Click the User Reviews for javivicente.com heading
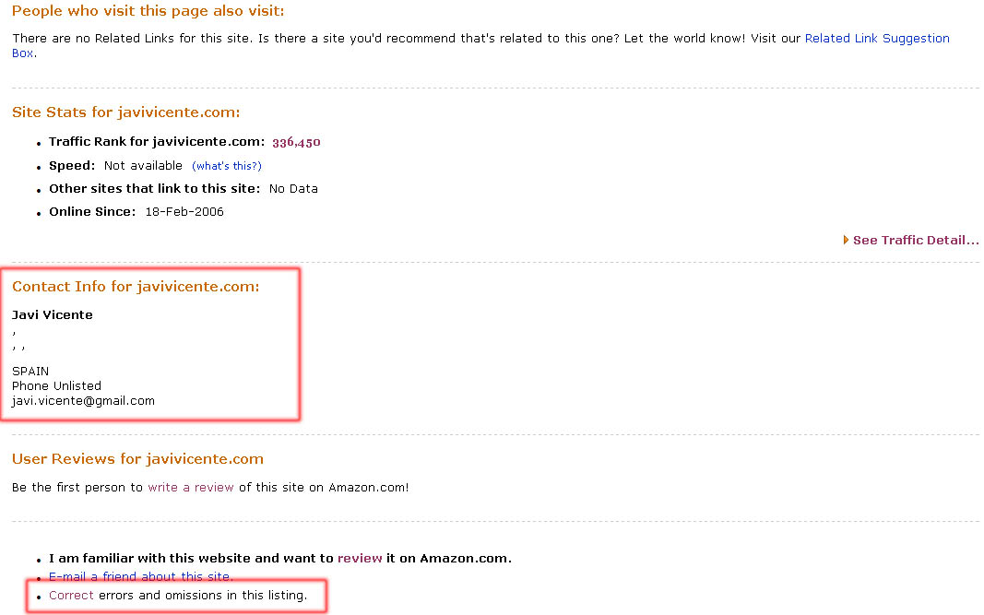984x615 pixels. point(137,459)
